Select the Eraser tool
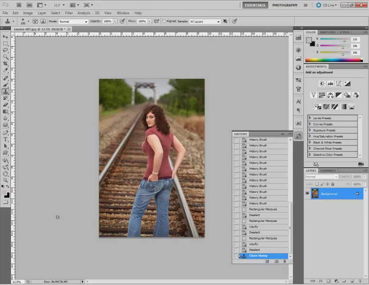Image resolution: width=369 pixels, height=285 pixels. [x=5, y=104]
